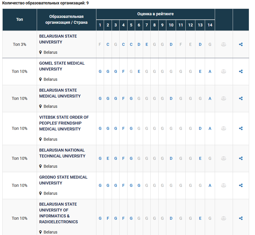Click 'Топ 3%' cell of Belarusian State University
The image size is (255, 235).
click(x=19, y=44)
